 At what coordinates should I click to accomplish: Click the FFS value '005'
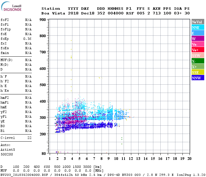click(141, 13)
